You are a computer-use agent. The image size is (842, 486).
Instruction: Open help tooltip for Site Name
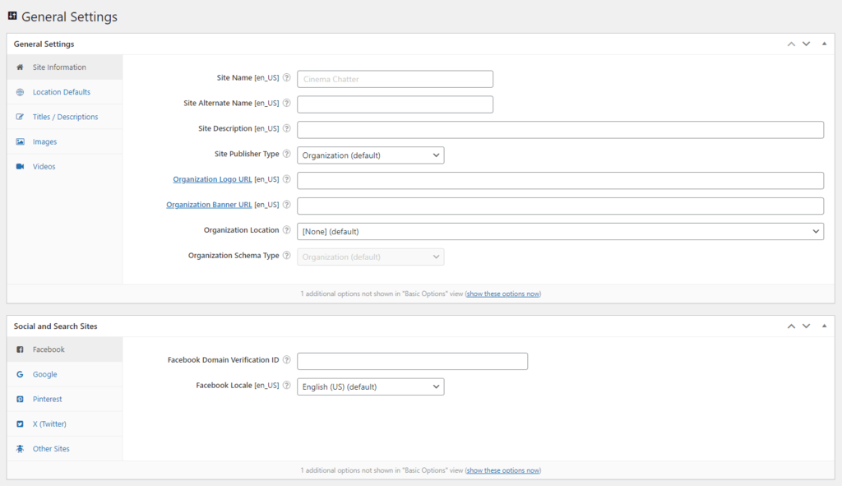point(286,77)
